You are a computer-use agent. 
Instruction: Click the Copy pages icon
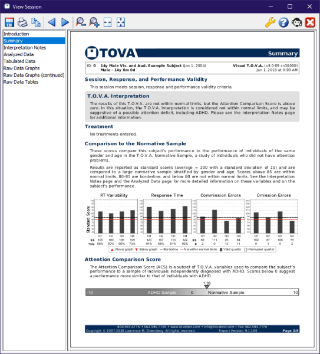(35, 22)
